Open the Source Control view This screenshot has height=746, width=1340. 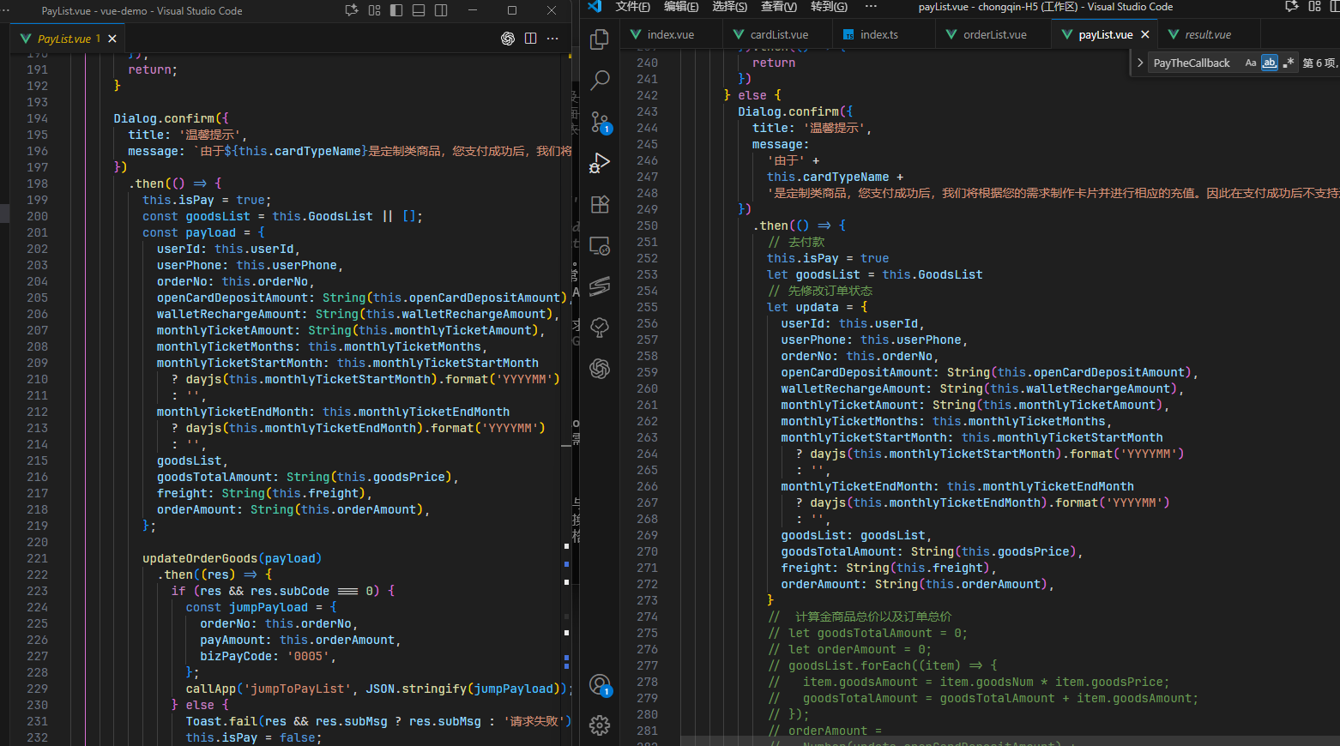coord(600,122)
